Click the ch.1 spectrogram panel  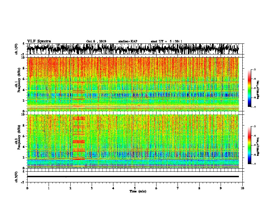pos(133,84)
